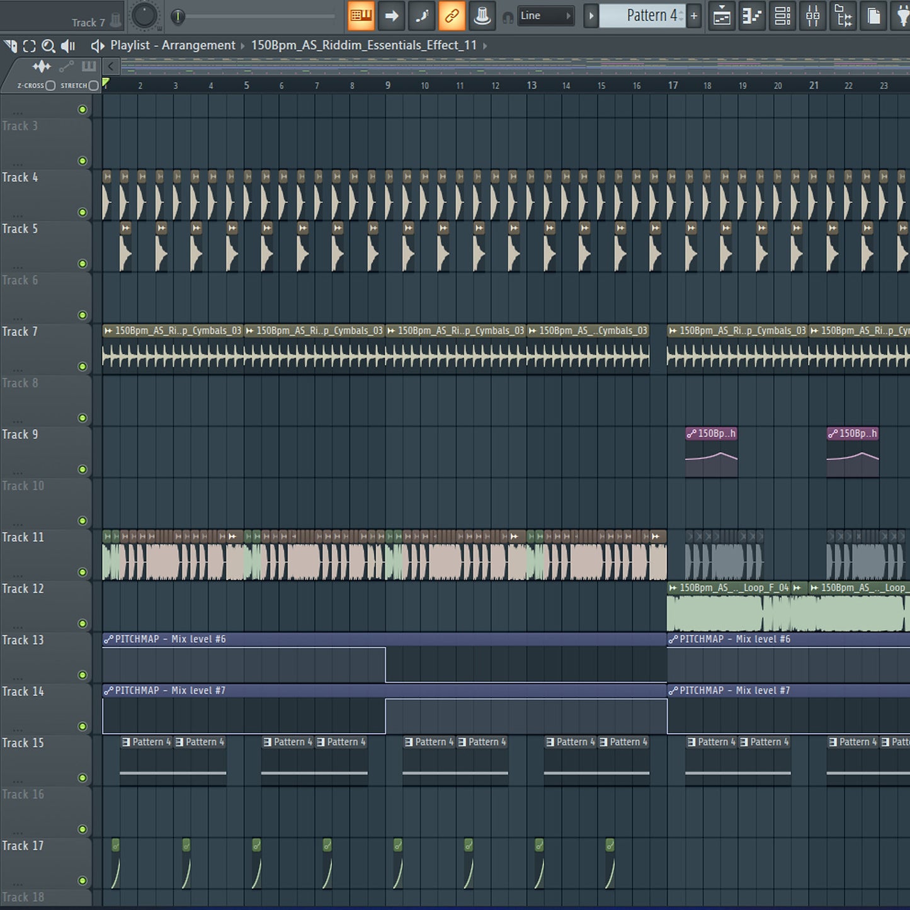Open the Mixer from the toolbar
This screenshot has height=910, width=910.
click(812, 16)
